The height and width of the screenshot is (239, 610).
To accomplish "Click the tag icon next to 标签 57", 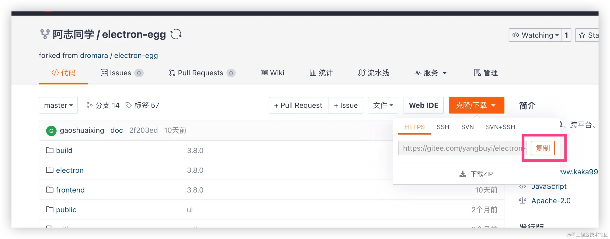I will (129, 105).
